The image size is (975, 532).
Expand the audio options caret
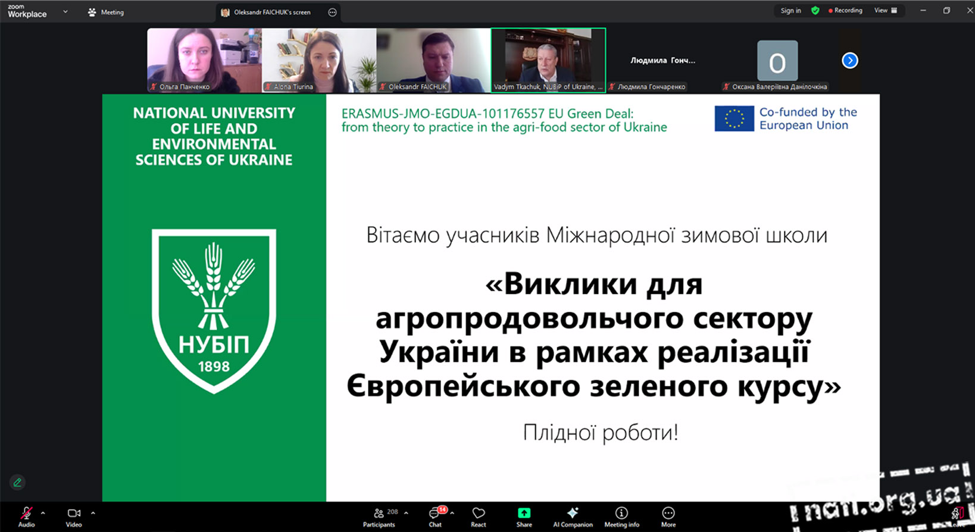click(x=43, y=512)
